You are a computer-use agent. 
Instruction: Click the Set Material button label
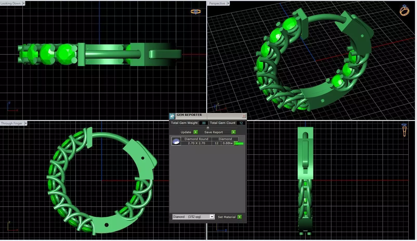click(227, 217)
